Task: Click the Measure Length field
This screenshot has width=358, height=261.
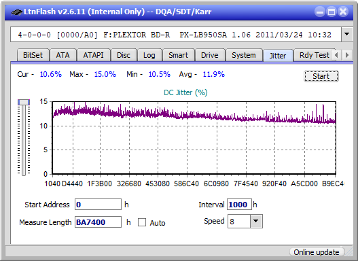Action: (98, 222)
